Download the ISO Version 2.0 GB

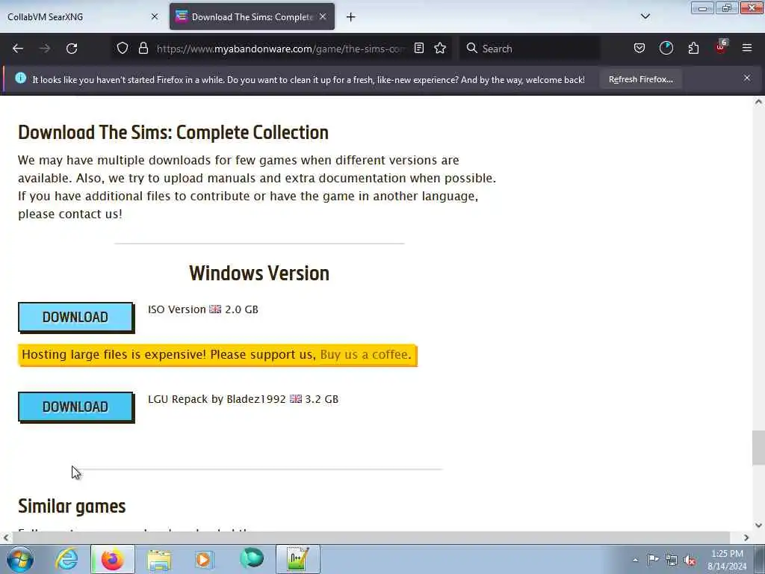click(x=75, y=317)
